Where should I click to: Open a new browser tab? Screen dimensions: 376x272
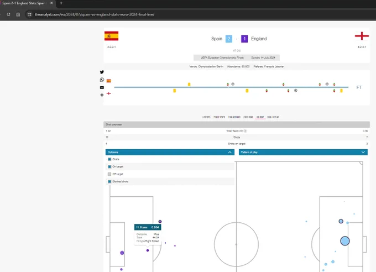(x=61, y=3)
